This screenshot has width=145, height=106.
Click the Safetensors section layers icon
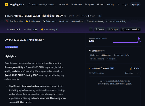pyautogui.click(x=90, y=51)
